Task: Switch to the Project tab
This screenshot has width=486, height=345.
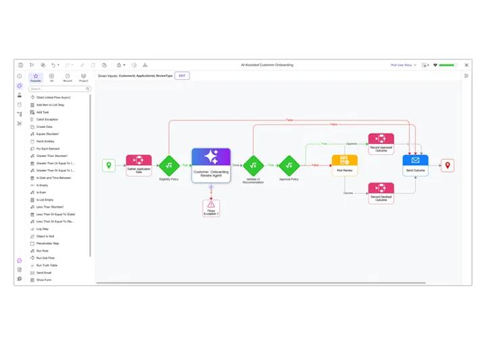Action: 83,78
